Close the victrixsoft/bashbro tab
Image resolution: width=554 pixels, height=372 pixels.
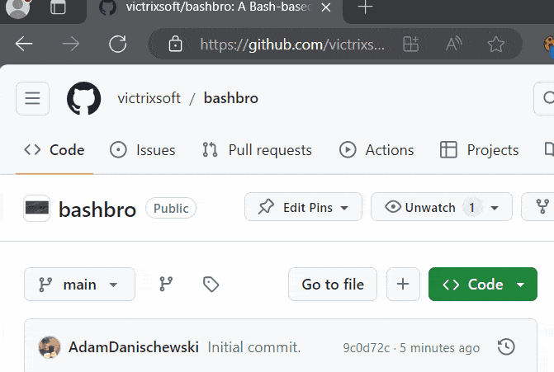pos(326,7)
